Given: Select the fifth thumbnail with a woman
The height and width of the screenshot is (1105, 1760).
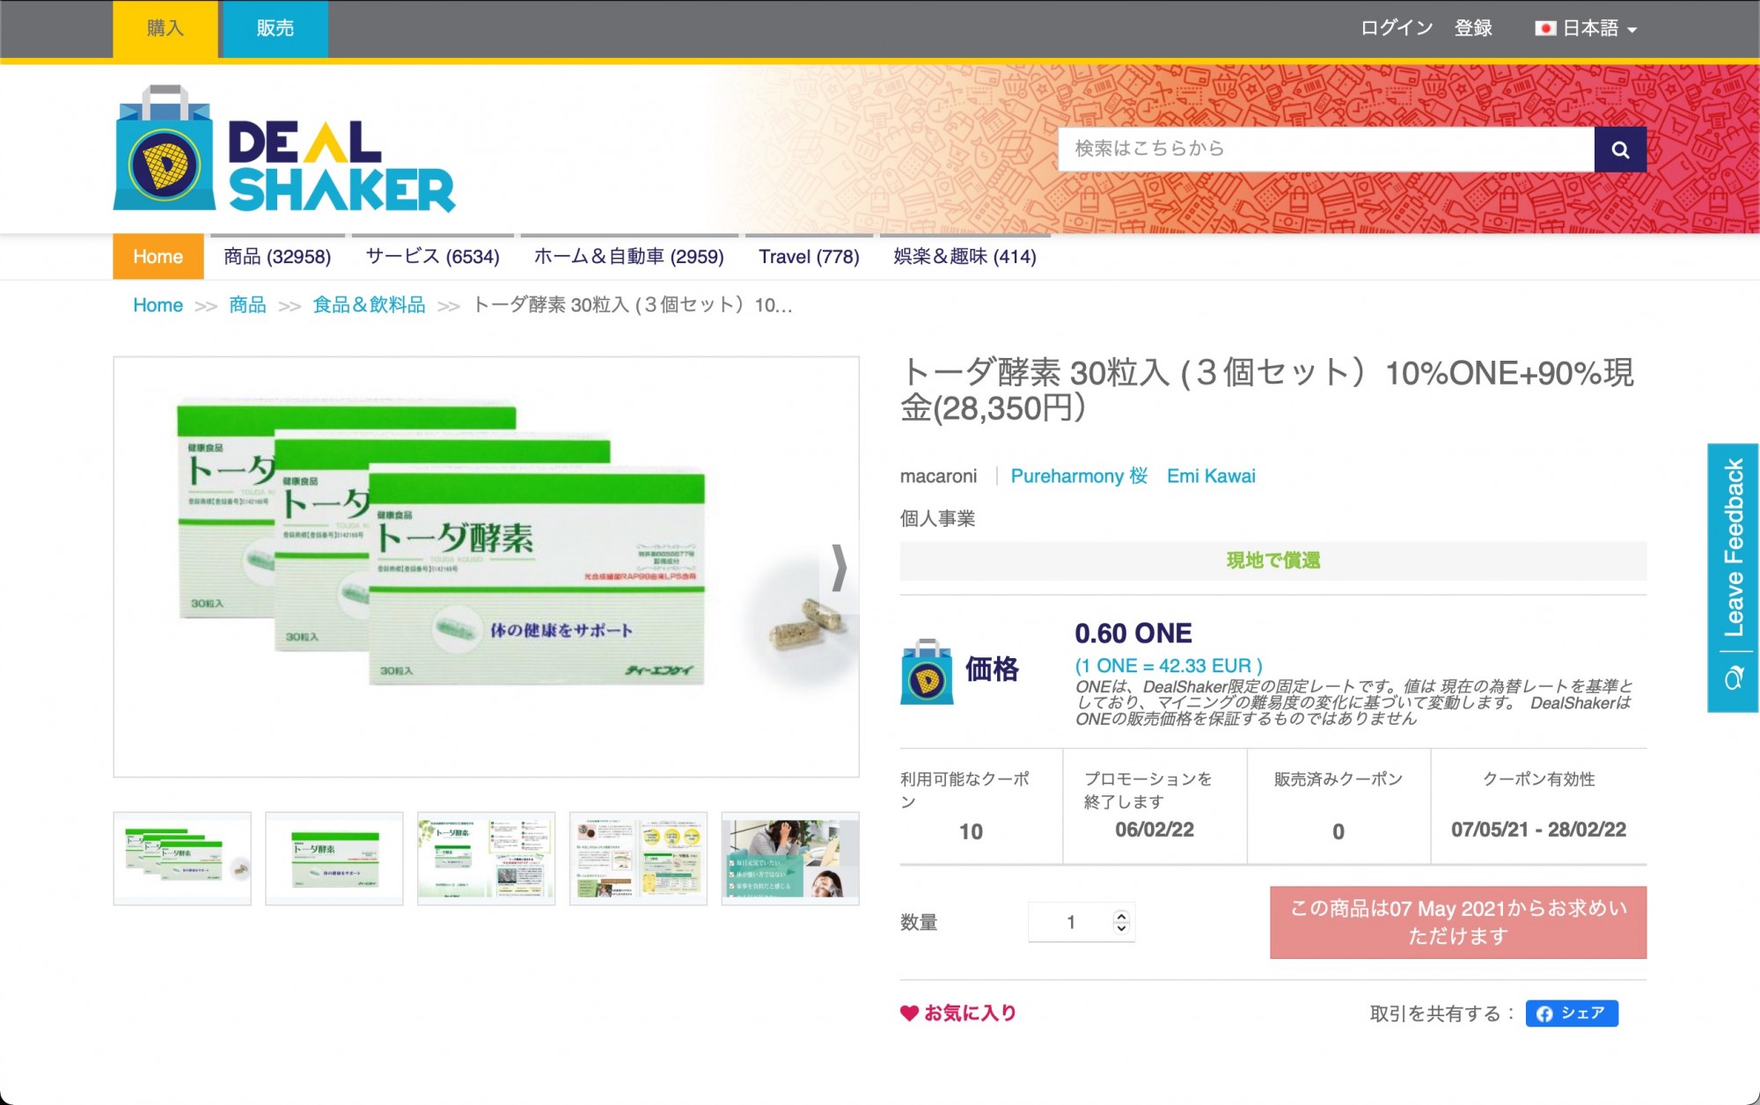Looking at the screenshot, I should pos(789,859).
